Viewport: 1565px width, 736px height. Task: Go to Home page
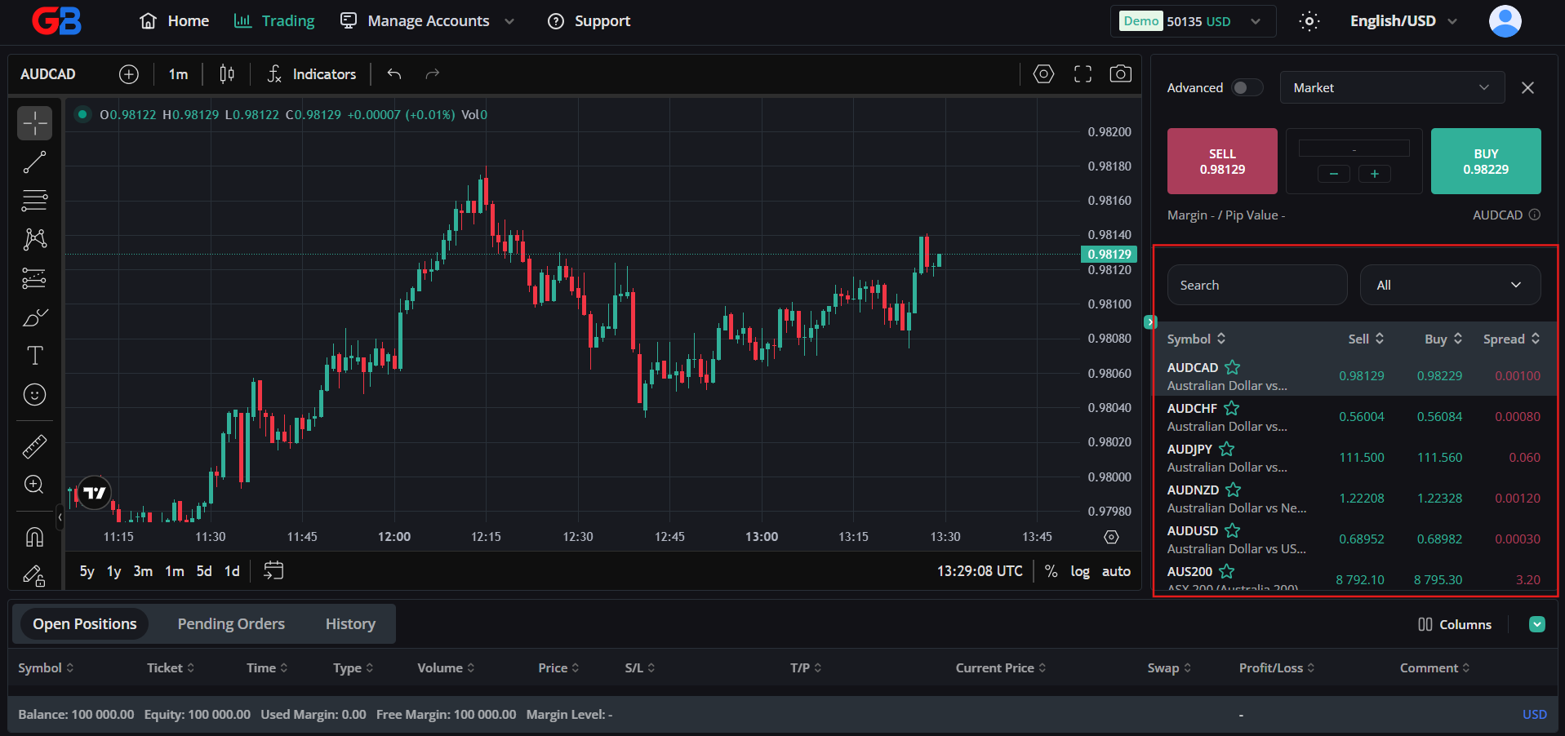coord(174,21)
